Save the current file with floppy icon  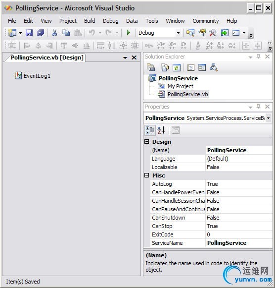[x=29, y=33]
